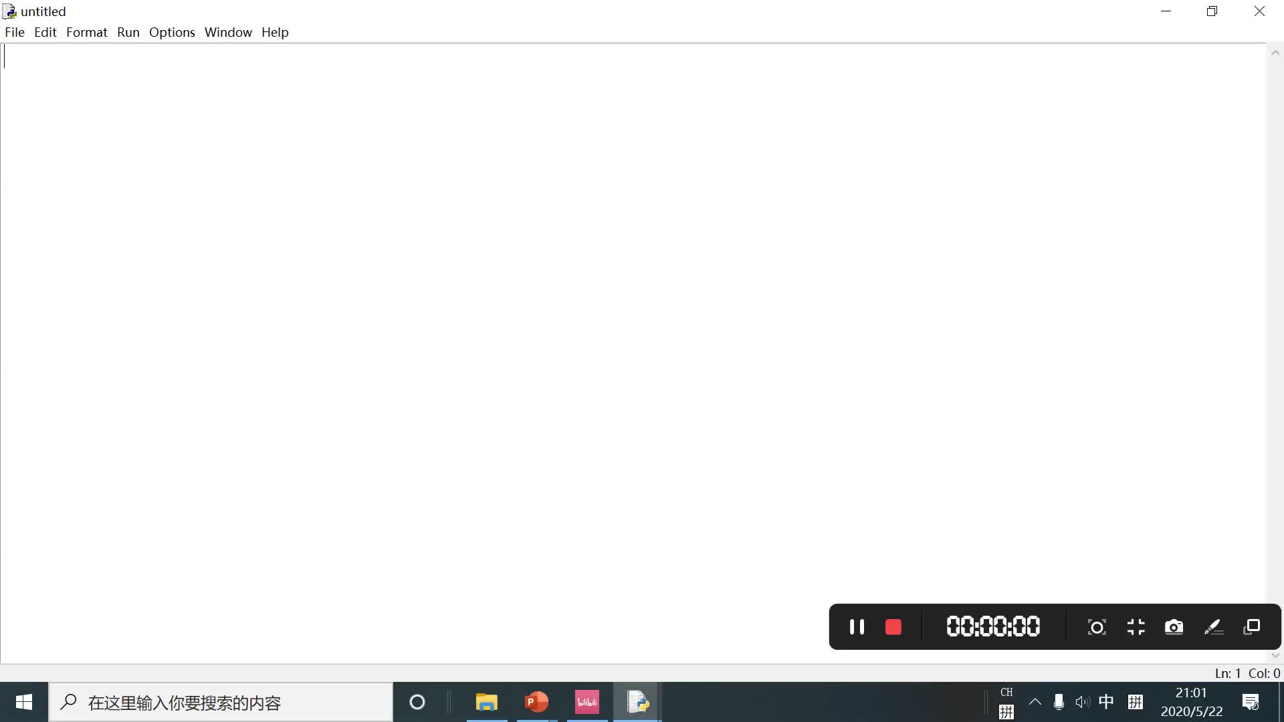Image resolution: width=1284 pixels, height=722 pixels.
Task: Stop the recording with red button
Action: [x=893, y=627]
